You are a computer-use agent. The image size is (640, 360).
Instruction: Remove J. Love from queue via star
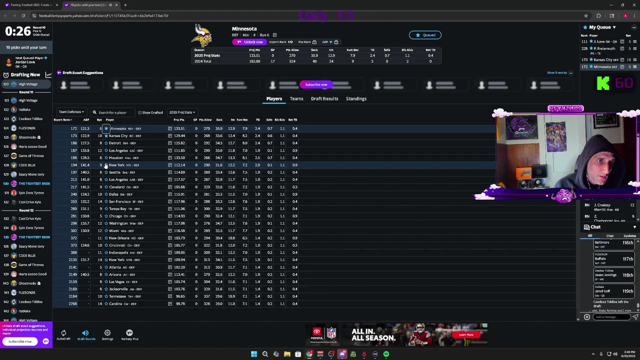point(592,41)
